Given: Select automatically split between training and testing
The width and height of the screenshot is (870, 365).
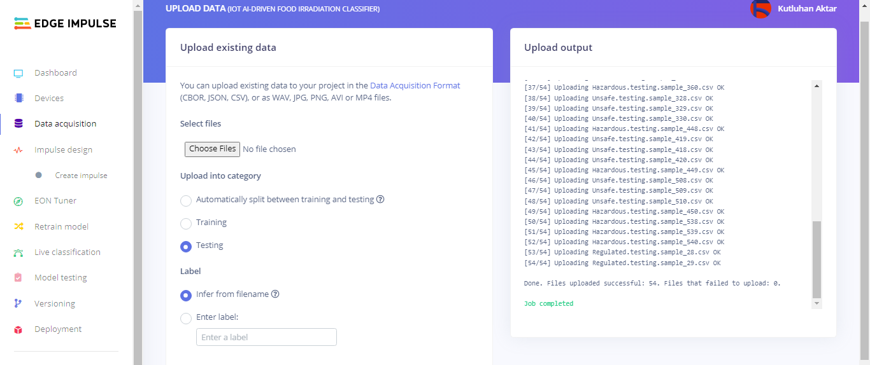Looking at the screenshot, I should [186, 201].
